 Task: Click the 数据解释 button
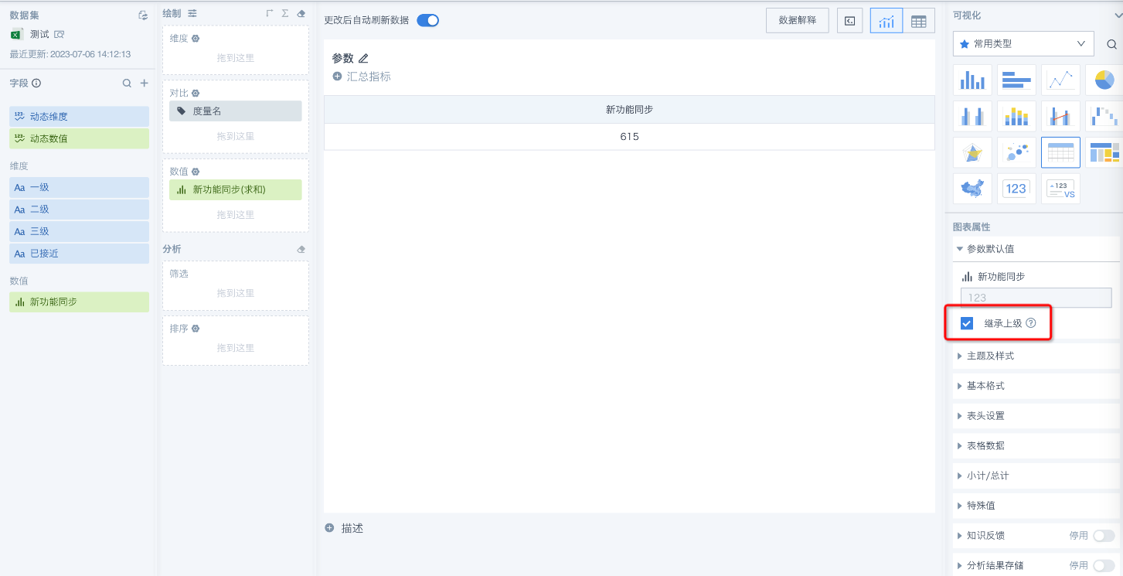[x=797, y=21]
